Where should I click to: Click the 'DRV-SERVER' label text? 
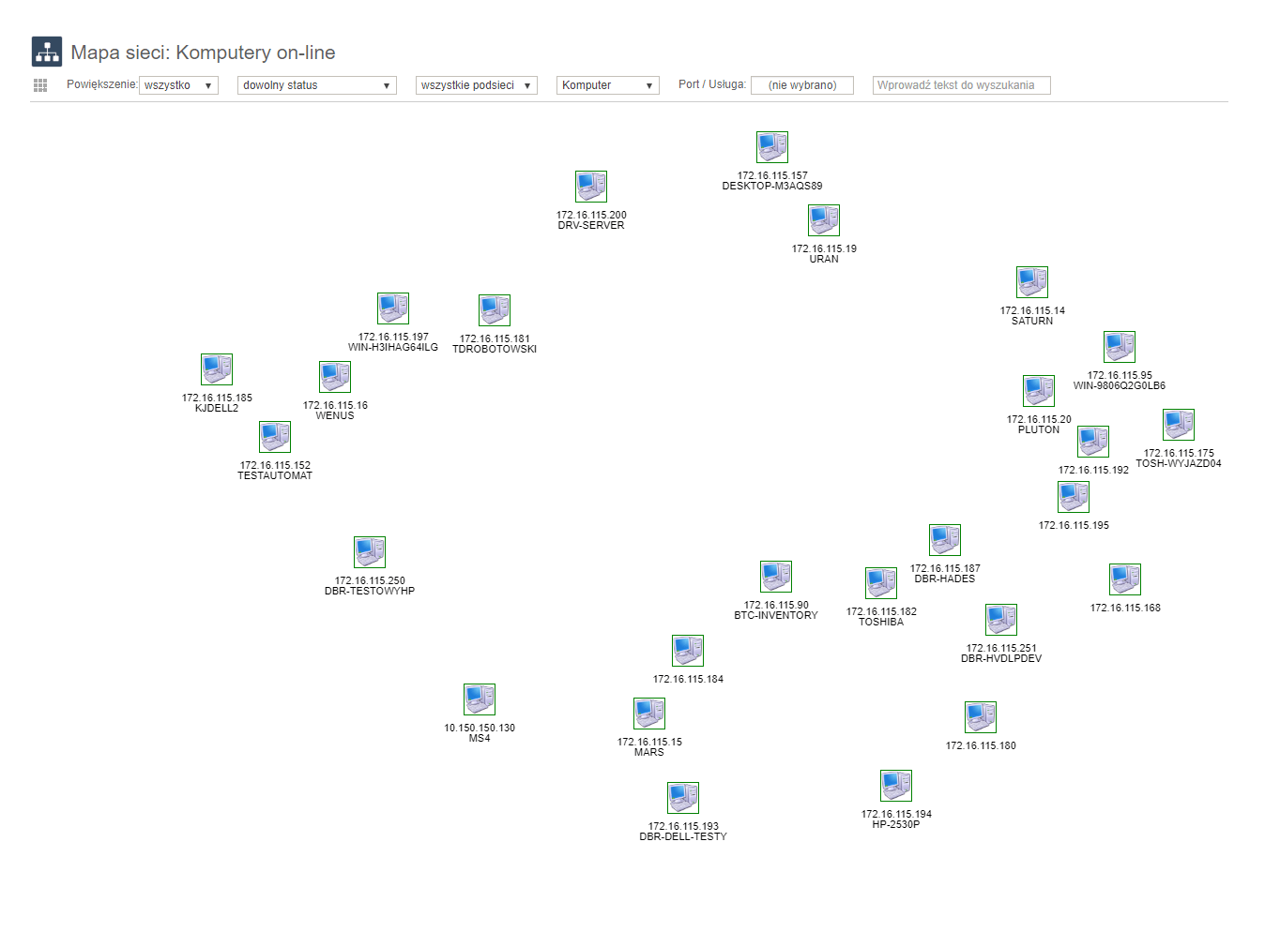tap(591, 226)
